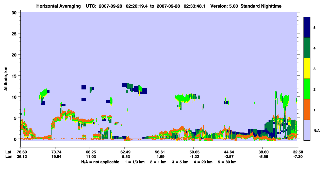330x169 pixels.
Task: Click legend text '3 = 5 km'
Action: point(180,162)
